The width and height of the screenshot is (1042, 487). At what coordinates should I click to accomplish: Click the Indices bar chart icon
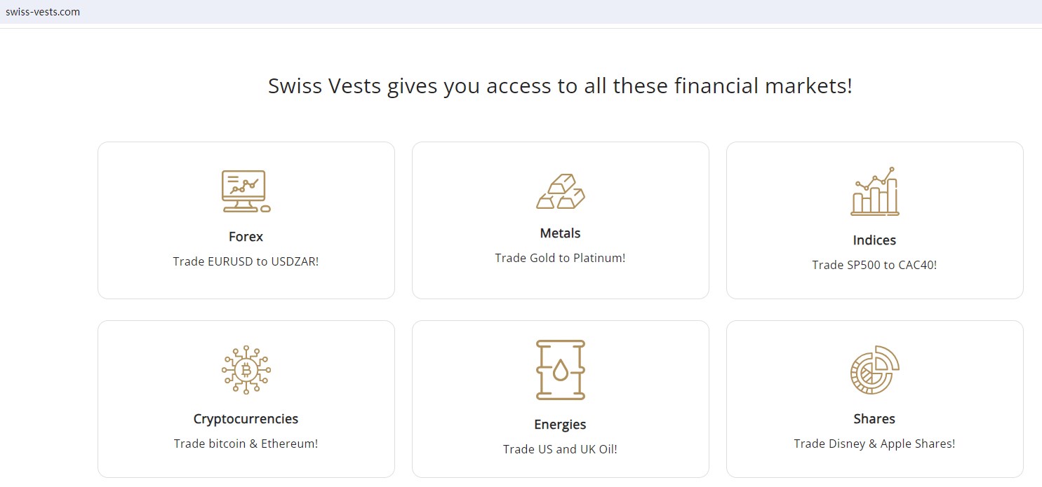pos(874,191)
